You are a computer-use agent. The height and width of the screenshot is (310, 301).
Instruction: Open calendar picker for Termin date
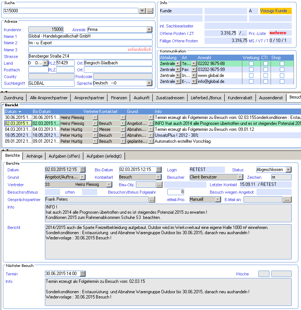click(83, 274)
